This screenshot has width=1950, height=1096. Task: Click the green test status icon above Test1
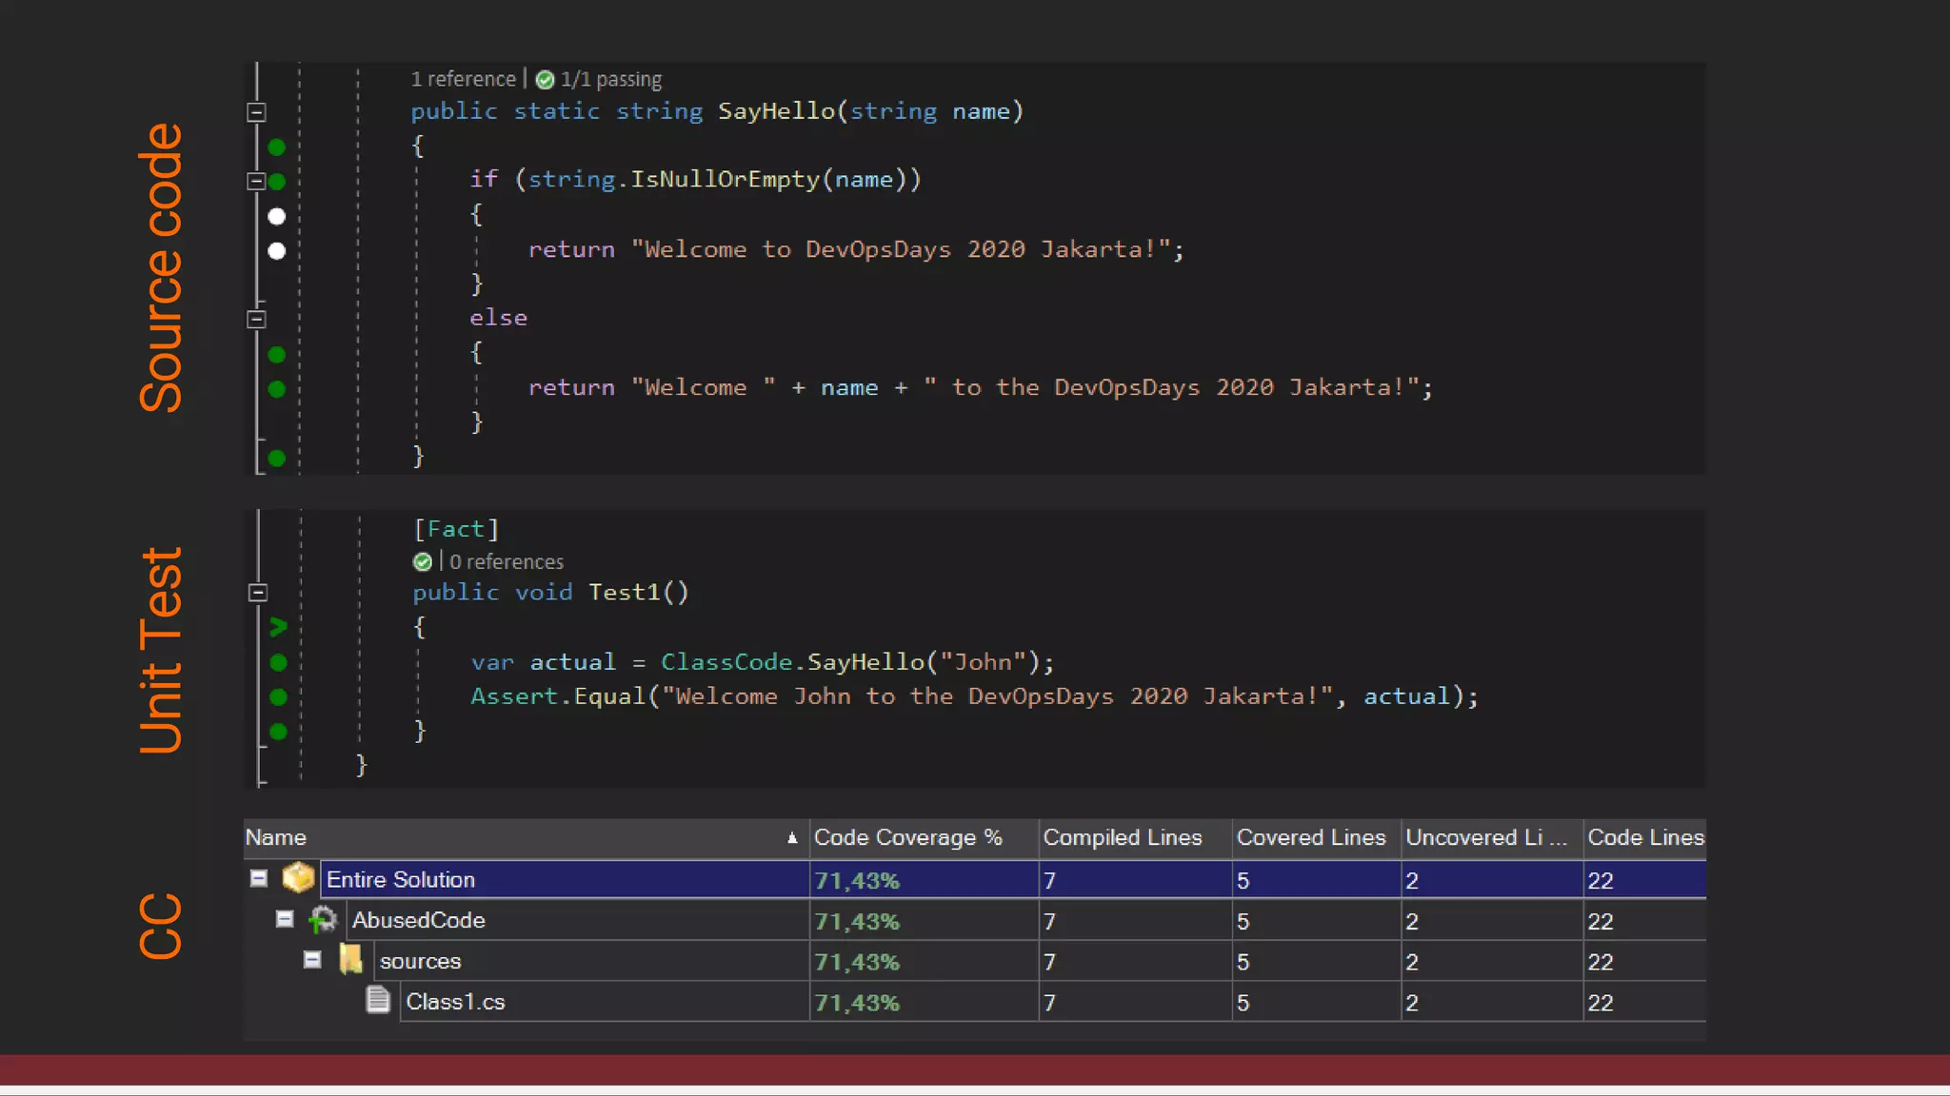coord(423,562)
